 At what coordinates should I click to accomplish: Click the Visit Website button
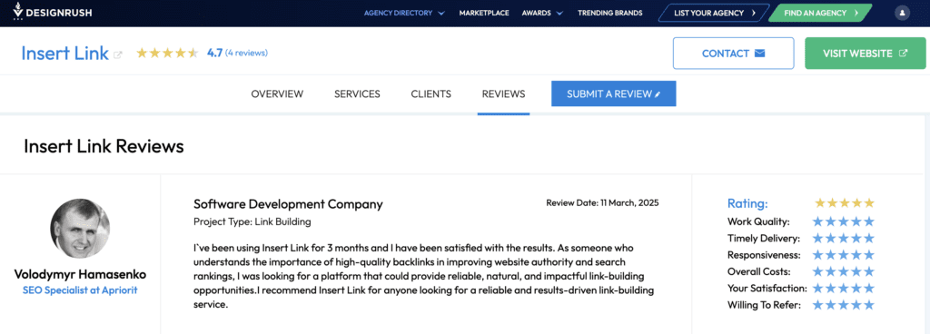pyautogui.click(x=865, y=54)
